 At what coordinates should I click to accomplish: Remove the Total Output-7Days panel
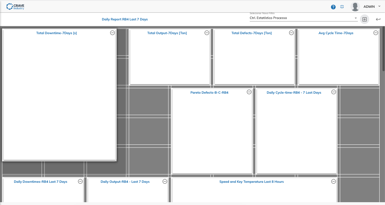coord(207,33)
